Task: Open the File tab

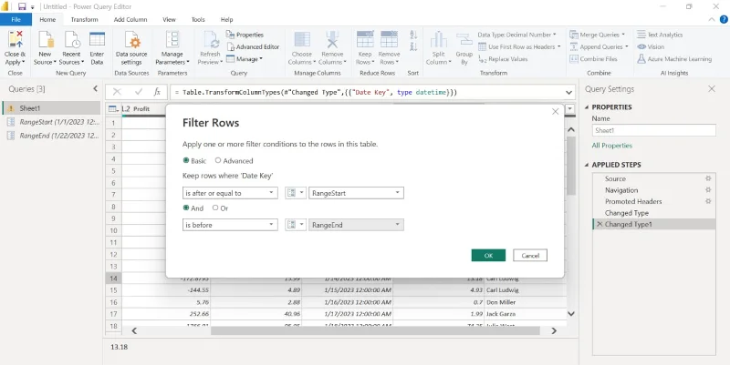Action: coord(16,19)
